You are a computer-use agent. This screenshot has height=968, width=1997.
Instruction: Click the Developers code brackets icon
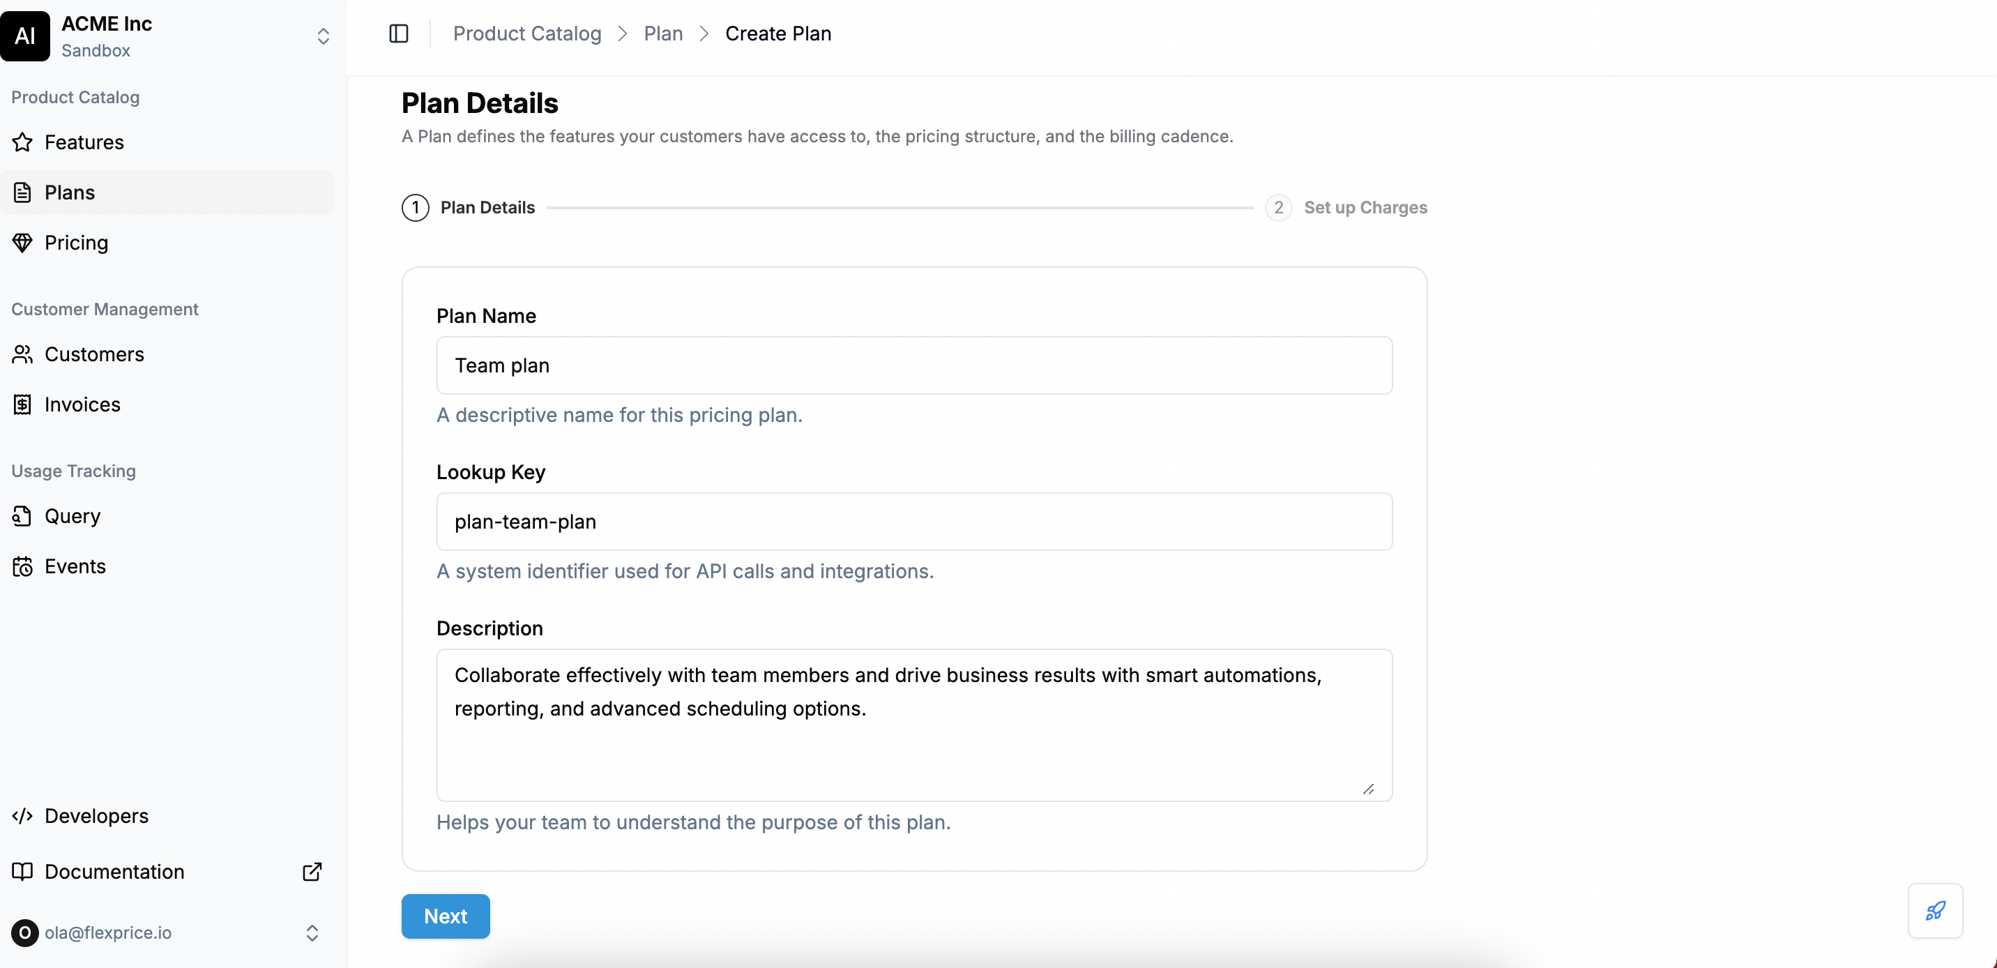click(22, 816)
